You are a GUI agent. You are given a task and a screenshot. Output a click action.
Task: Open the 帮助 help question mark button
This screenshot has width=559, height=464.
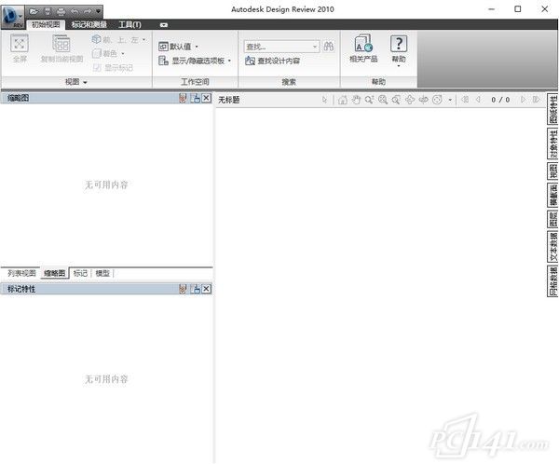[x=399, y=50]
